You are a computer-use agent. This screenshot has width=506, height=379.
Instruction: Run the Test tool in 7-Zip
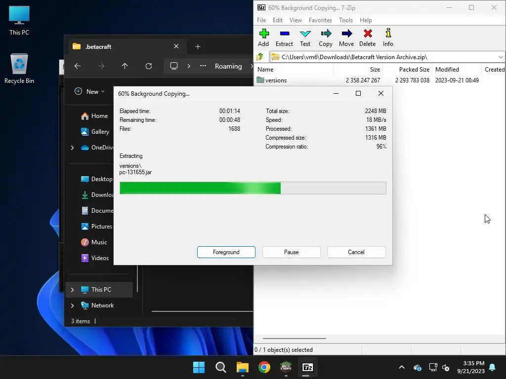[x=305, y=38]
